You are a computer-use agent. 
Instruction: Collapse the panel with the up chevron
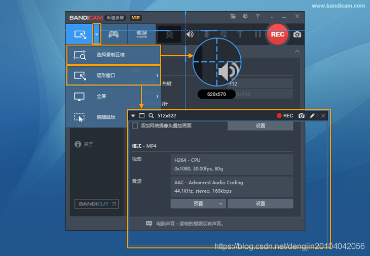click(297, 51)
